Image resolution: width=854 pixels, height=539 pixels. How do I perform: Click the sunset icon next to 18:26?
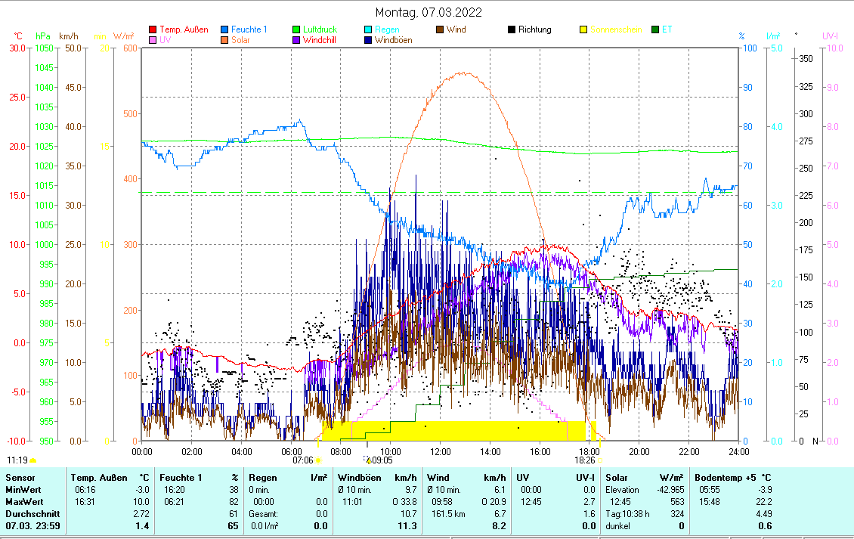pyautogui.click(x=601, y=460)
